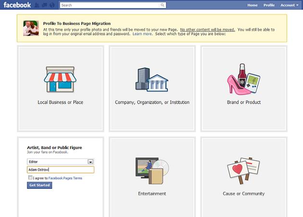Open the Learn more link
The image size is (303, 217).
142,34
